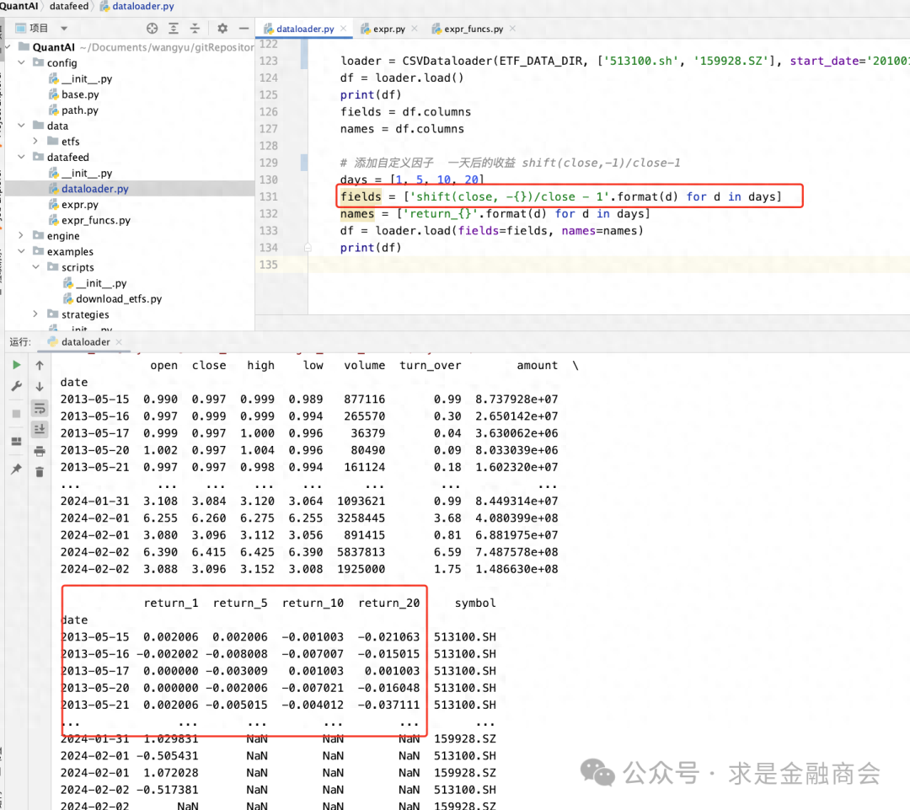Click the stop square in Run toolbar

click(16, 413)
